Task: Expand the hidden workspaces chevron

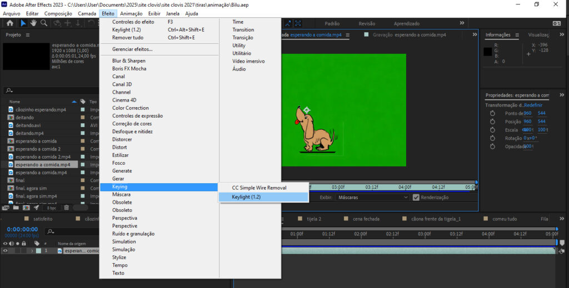Action: click(462, 23)
